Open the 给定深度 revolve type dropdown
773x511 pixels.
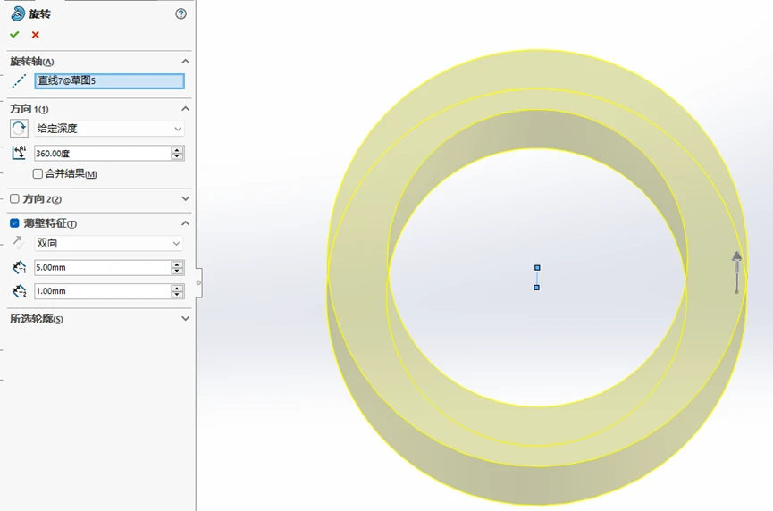109,129
